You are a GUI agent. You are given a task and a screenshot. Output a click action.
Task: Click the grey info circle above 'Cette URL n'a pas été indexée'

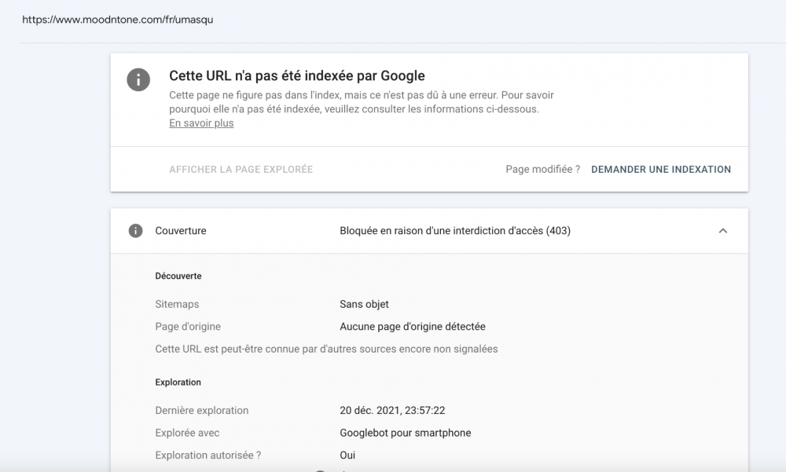[138, 79]
